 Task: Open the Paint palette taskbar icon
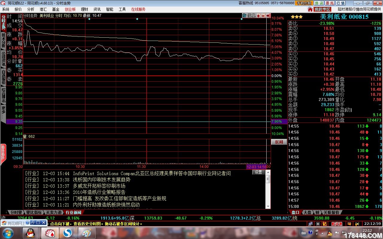pos(87,233)
